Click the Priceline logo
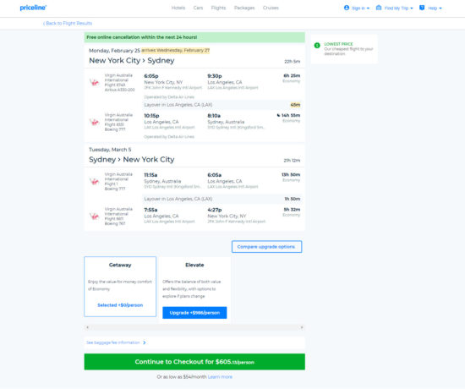The height and width of the screenshot is (389, 465). point(33,8)
